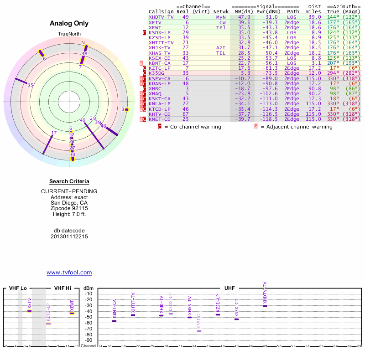This screenshot has width=365, height=350.
Task: Click the pink adjacent channel icon in the legend
Action: [x=256, y=127]
